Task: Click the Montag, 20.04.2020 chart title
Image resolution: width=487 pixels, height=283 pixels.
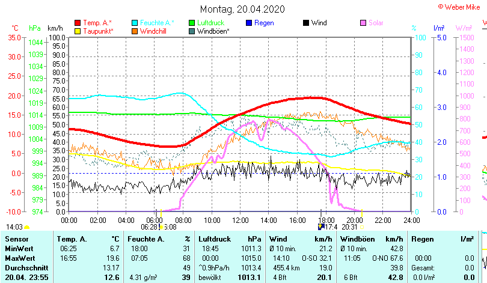Action: coord(243,10)
